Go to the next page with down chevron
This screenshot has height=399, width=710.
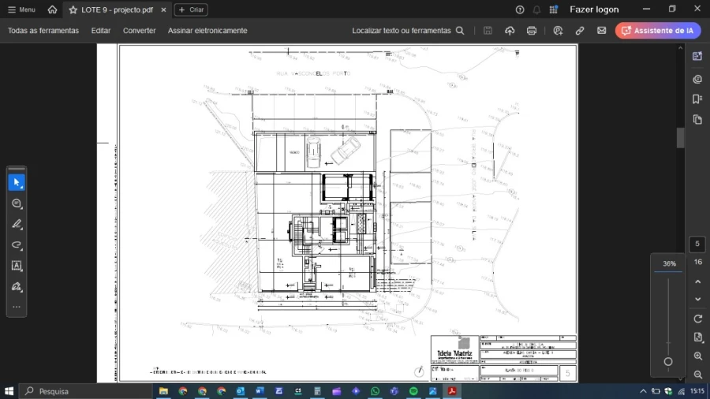[697, 300]
